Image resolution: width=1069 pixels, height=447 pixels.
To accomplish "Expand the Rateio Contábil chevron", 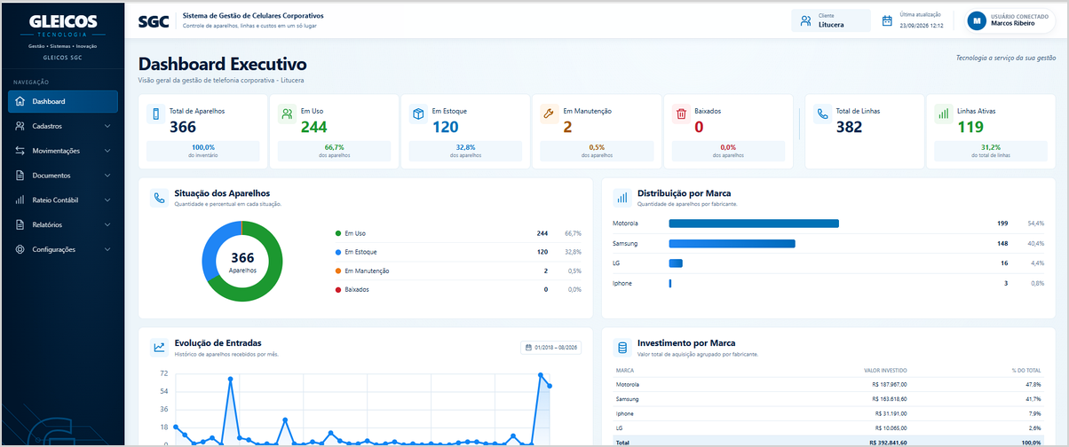I will pyautogui.click(x=107, y=200).
